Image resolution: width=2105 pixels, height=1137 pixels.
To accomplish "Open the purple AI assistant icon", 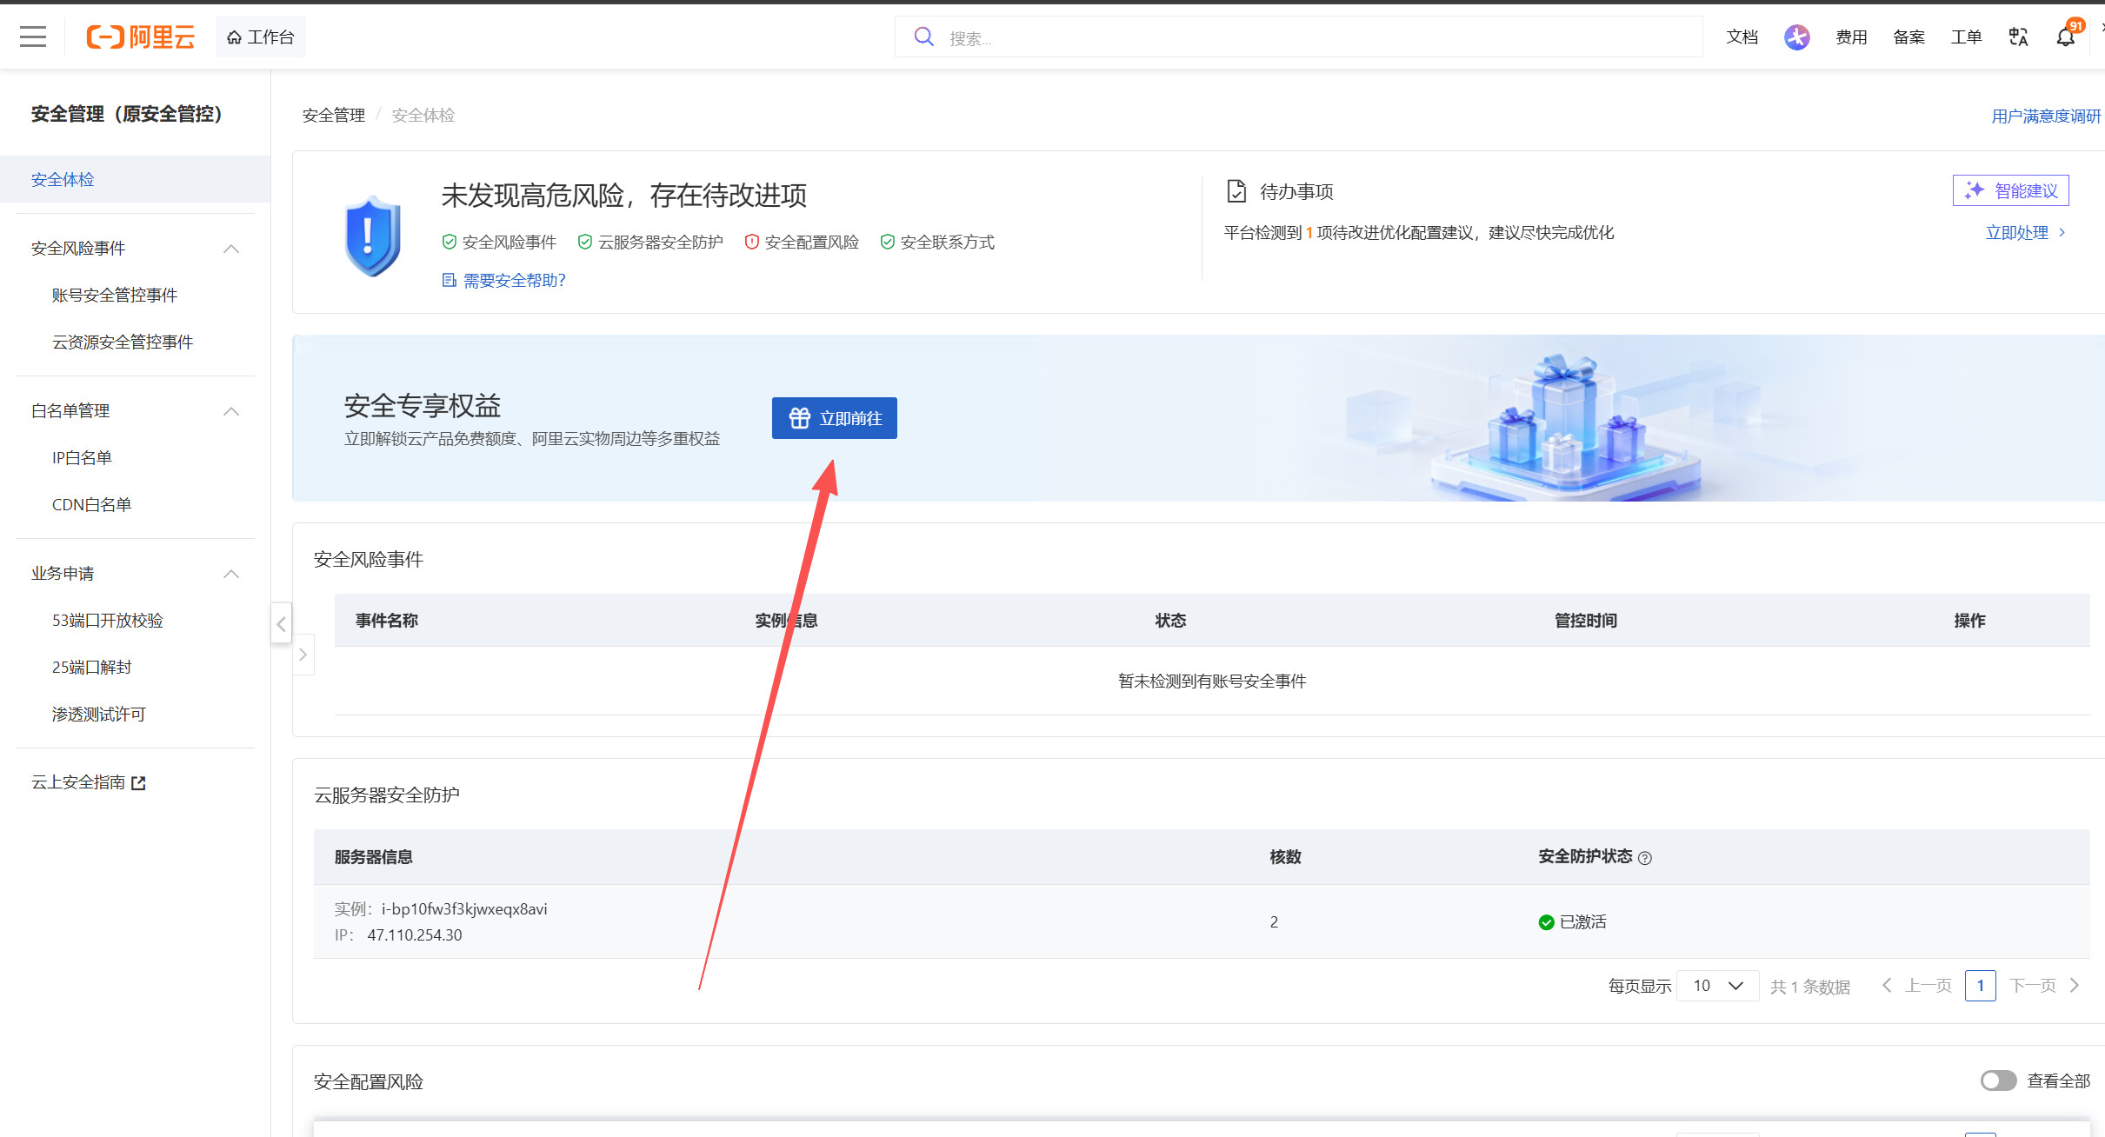I will [x=1796, y=37].
